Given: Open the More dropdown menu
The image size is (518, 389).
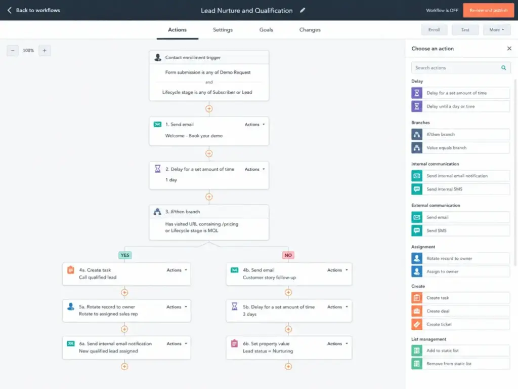Looking at the screenshot, I should 497,30.
